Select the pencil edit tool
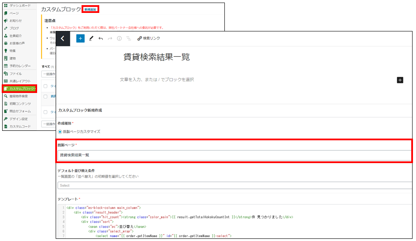Screen dimensions: 416x241 (x=91, y=38)
